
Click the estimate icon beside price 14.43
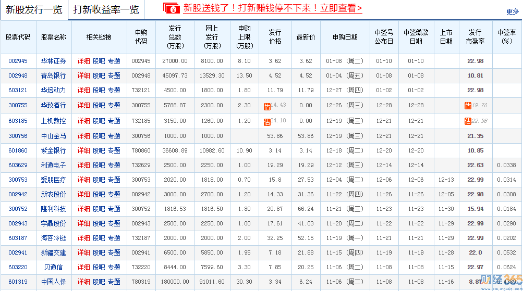coord(267,107)
